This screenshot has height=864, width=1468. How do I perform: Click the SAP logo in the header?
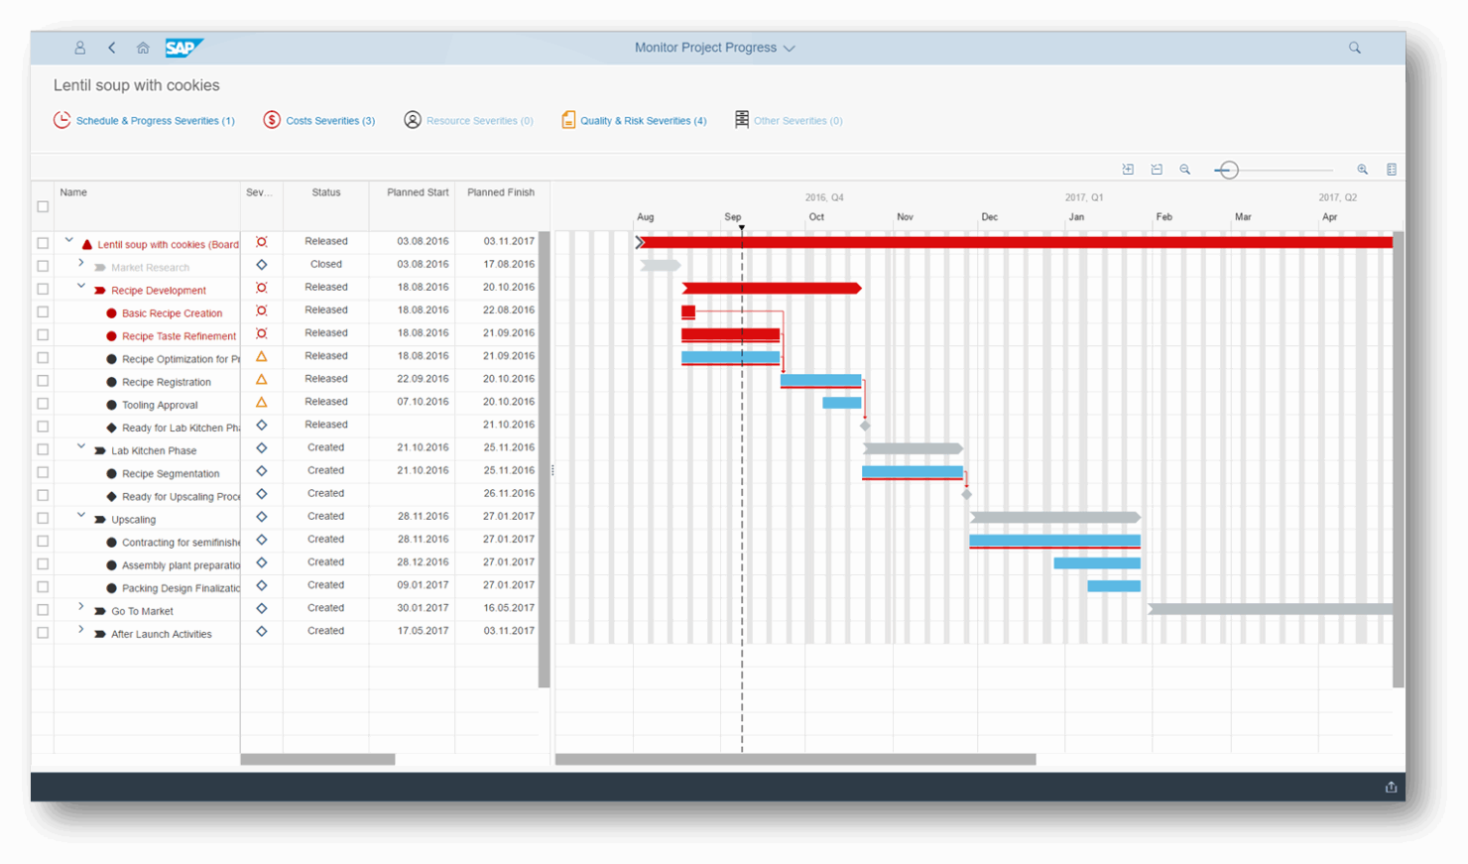click(184, 47)
